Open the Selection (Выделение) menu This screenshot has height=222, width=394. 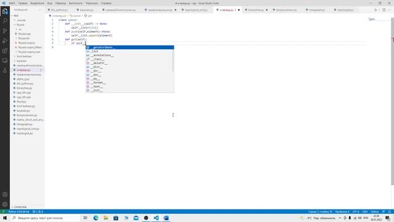pyautogui.click(x=37, y=3)
